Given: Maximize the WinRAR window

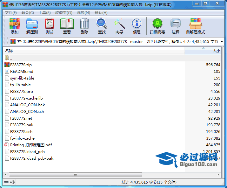Looking at the screenshot, I should (x=205, y=3).
